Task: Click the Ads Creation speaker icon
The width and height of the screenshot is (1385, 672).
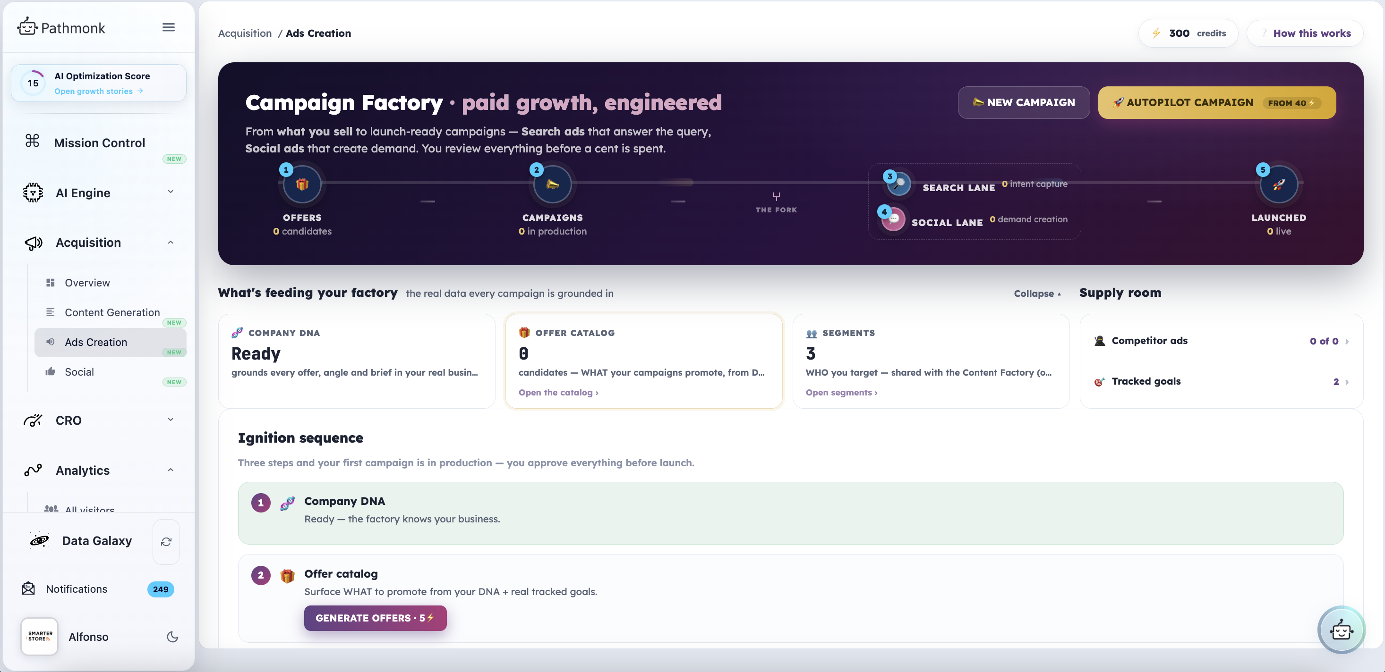Action: point(51,342)
